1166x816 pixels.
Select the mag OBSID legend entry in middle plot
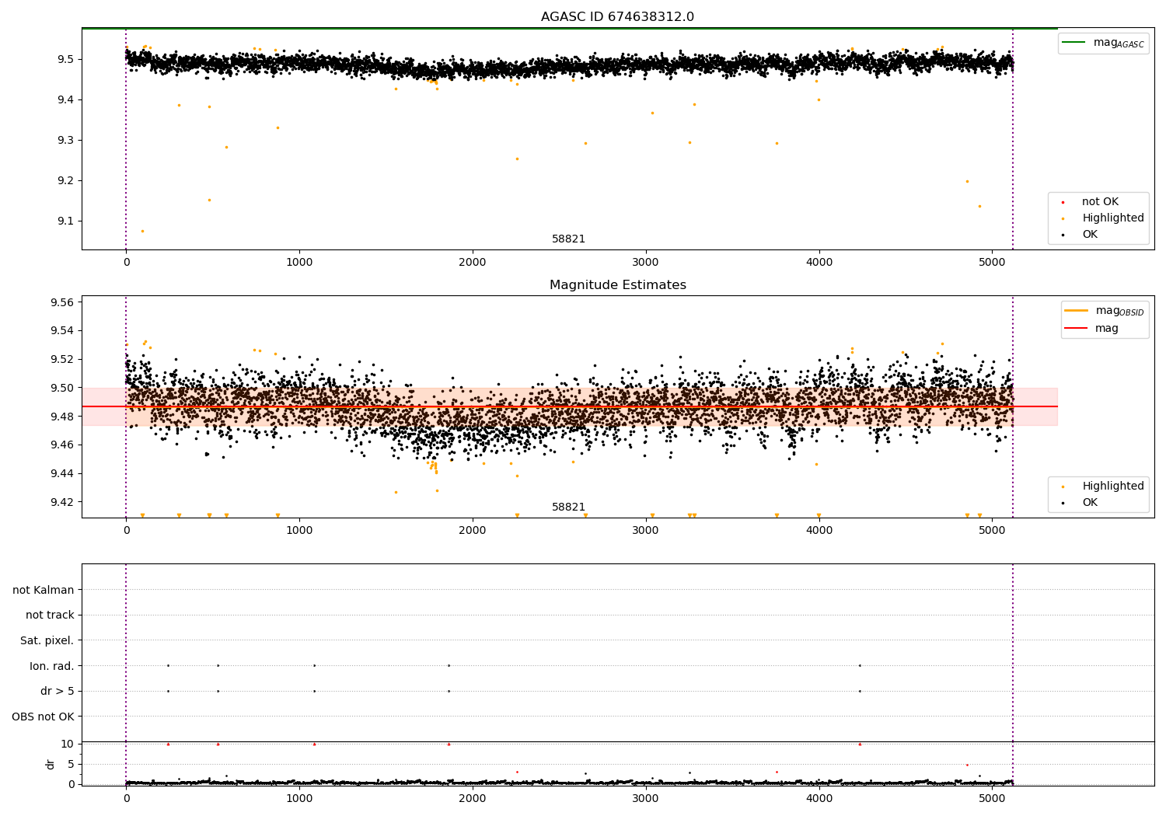tap(1105, 312)
